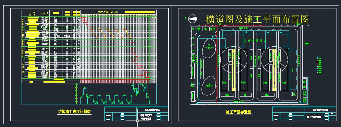The height and width of the screenshot is (127, 341).
Task: Click the 施工进度计划 (d) header text
Action: click(x=108, y=12)
